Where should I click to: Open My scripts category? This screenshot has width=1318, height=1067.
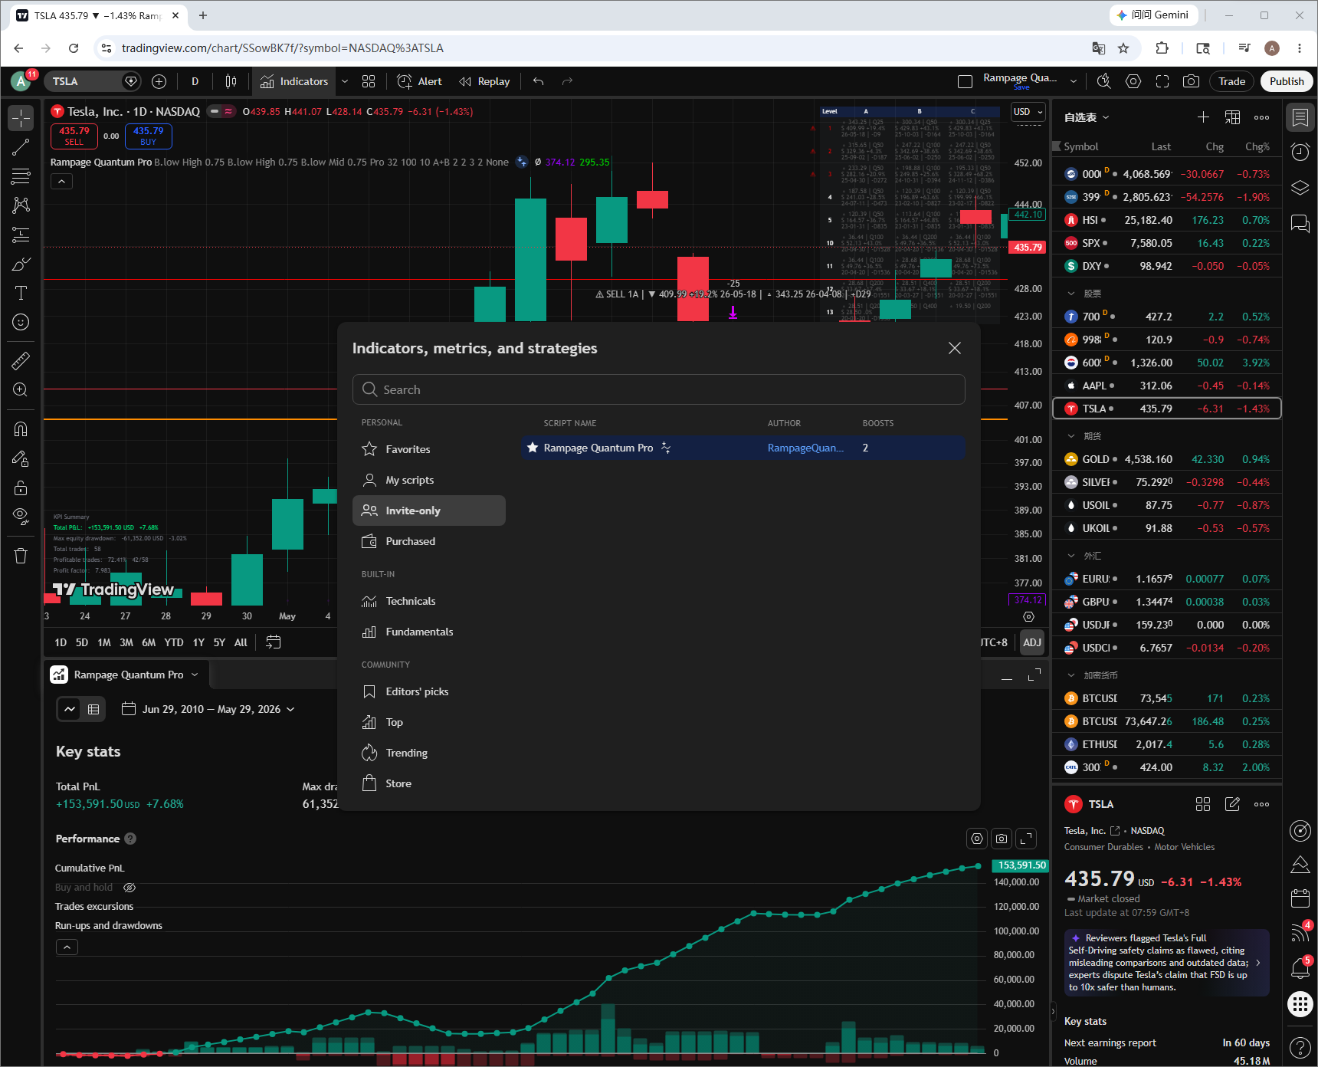429,480
